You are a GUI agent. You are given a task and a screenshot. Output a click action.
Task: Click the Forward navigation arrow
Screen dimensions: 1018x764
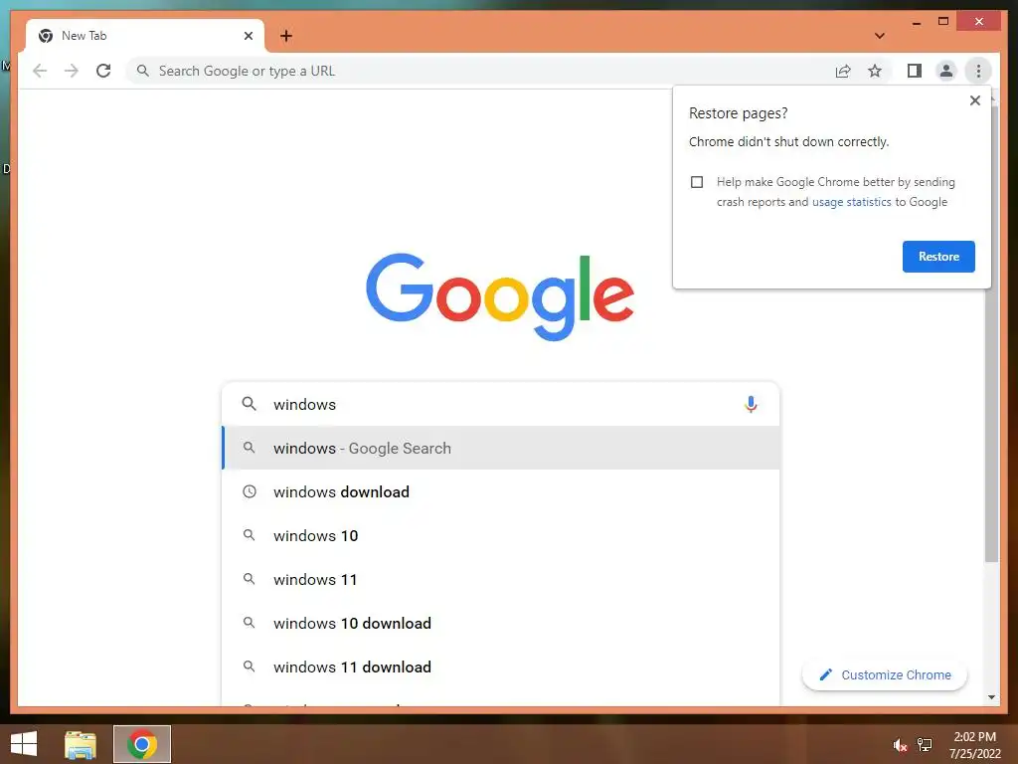72,71
